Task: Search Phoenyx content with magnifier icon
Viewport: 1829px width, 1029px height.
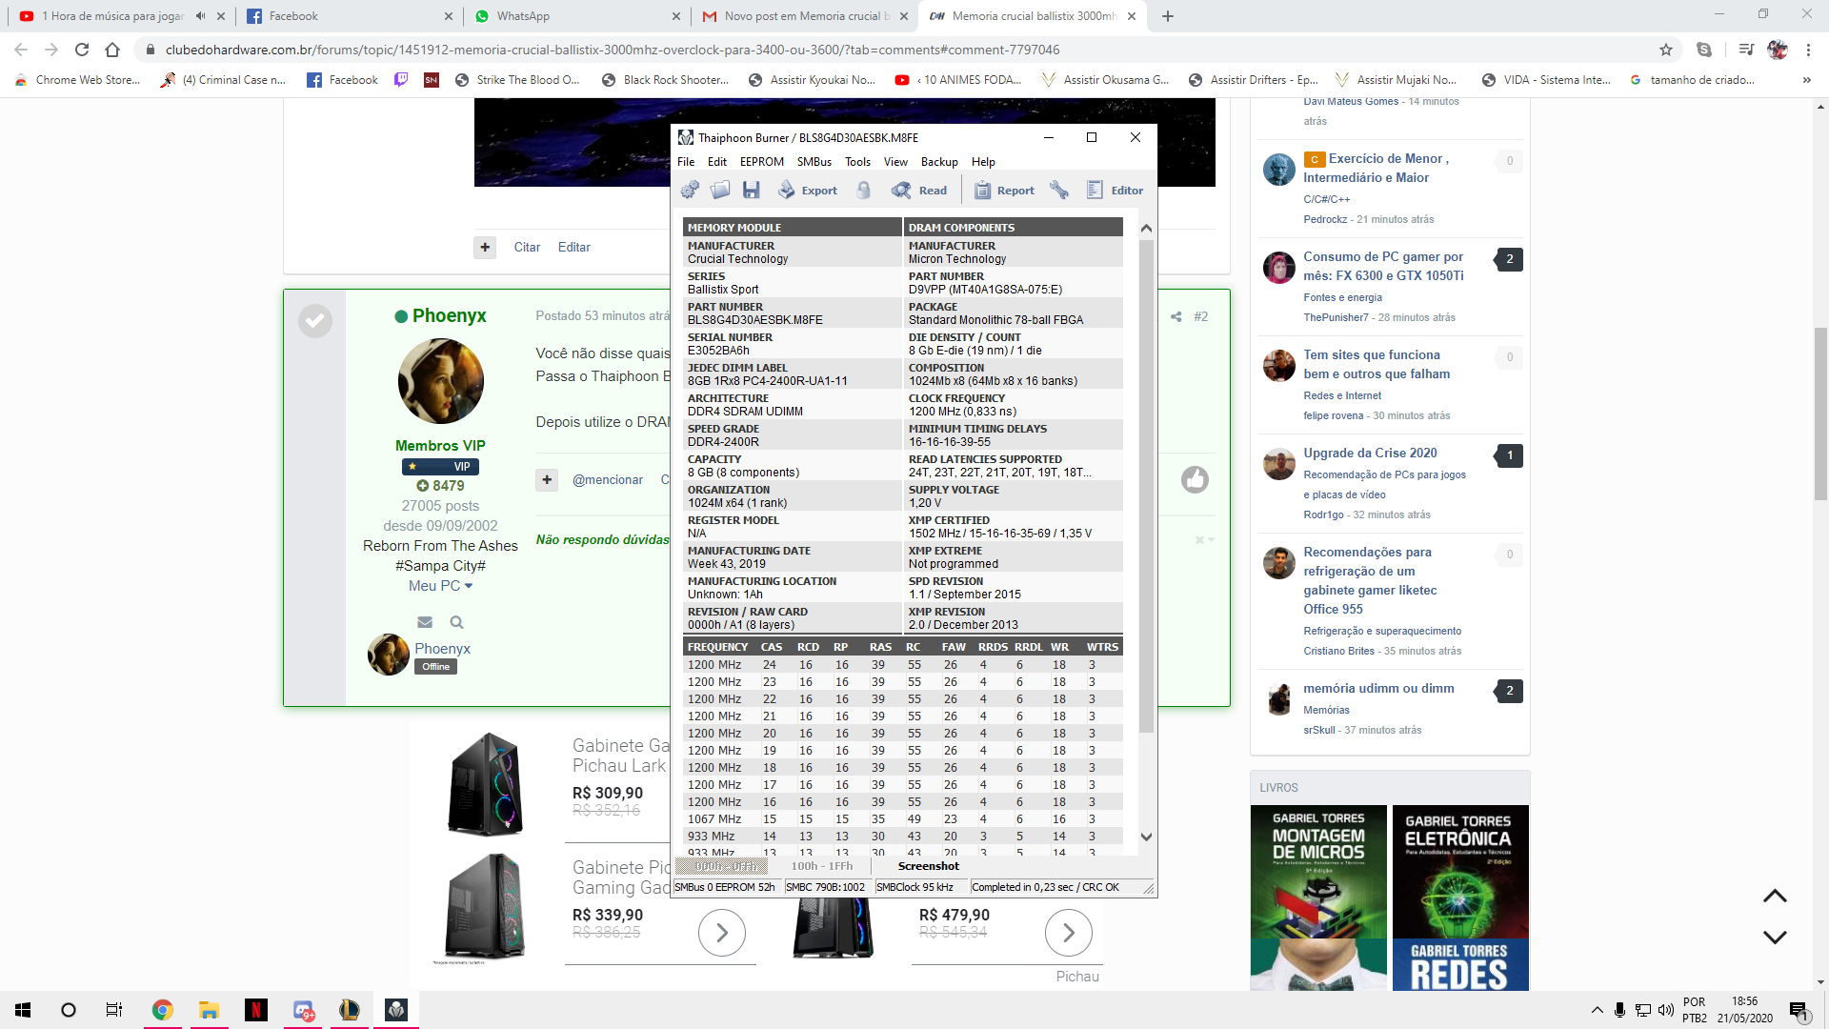Action: coord(456,622)
